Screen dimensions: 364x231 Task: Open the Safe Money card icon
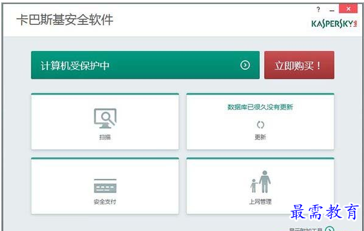pyautogui.click(x=105, y=186)
